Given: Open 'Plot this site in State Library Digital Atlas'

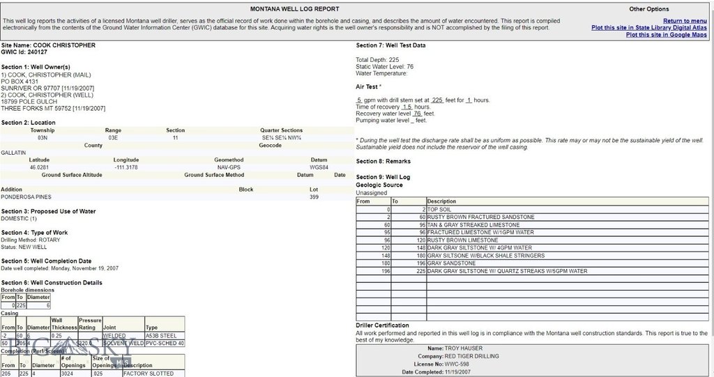Looking at the screenshot, I should (x=649, y=28).
